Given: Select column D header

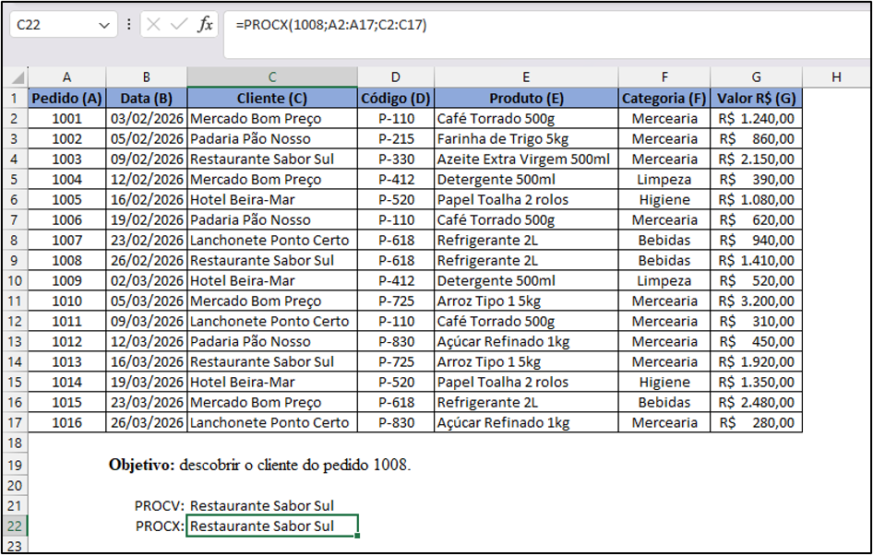Looking at the screenshot, I should point(396,77).
